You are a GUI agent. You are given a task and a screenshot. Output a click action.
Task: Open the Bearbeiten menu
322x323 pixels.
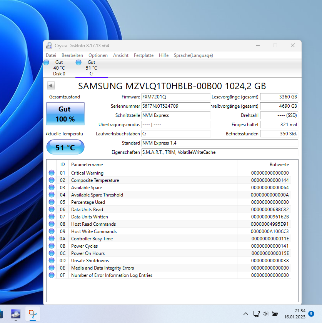(72, 55)
